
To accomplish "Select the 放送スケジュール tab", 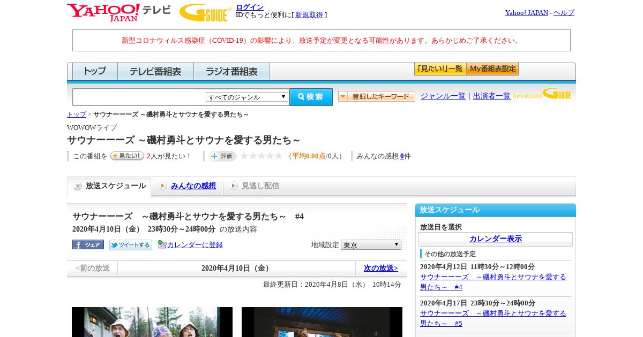I will click(109, 186).
